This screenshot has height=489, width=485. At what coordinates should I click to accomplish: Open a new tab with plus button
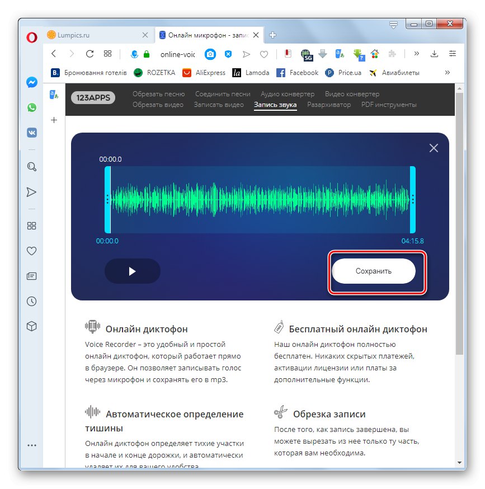click(x=272, y=35)
